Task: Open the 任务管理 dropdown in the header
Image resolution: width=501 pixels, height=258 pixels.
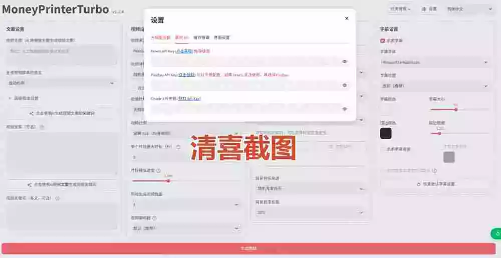Action: 400,9
